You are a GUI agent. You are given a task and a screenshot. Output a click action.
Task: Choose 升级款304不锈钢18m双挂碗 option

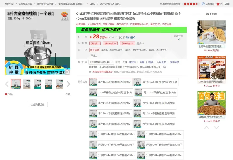click(160, 155)
